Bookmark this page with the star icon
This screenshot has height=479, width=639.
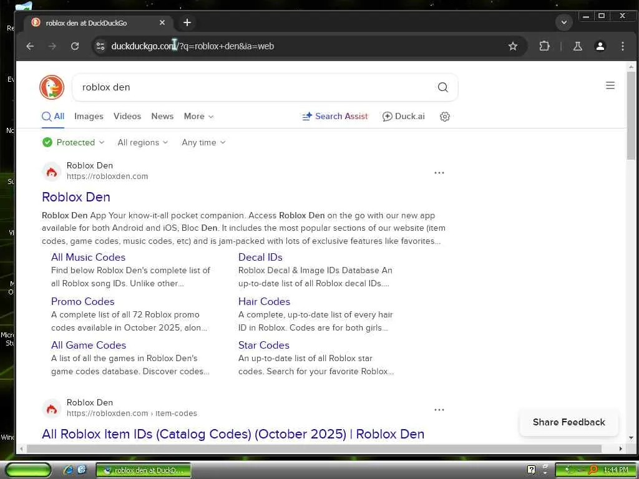(513, 46)
